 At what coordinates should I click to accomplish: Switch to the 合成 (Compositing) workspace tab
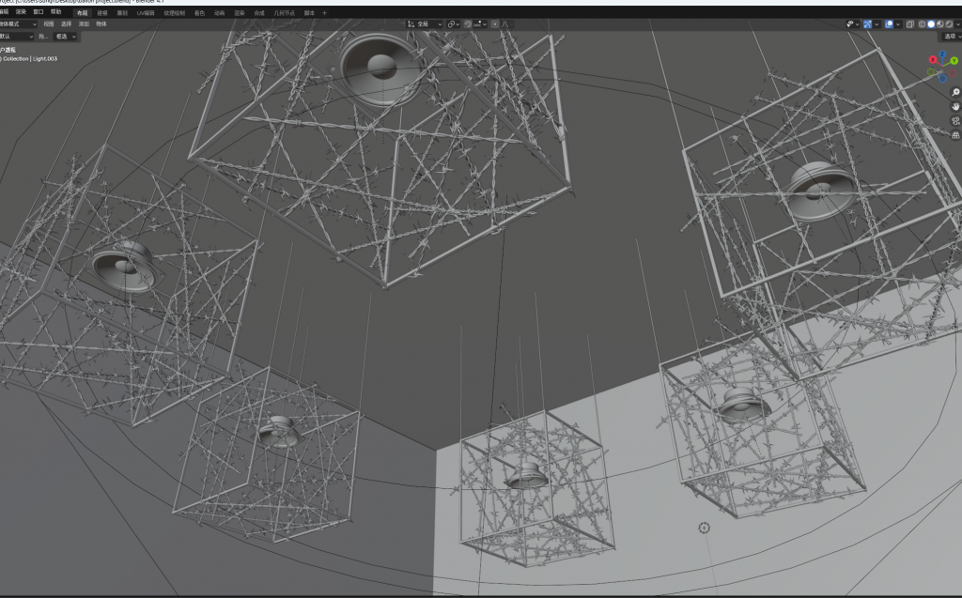point(259,13)
